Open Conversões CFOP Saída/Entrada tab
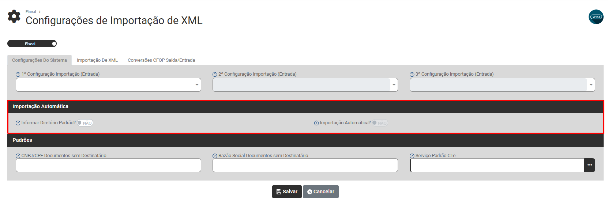The height and width of the screenshot is (201, 608). point(161,60)
